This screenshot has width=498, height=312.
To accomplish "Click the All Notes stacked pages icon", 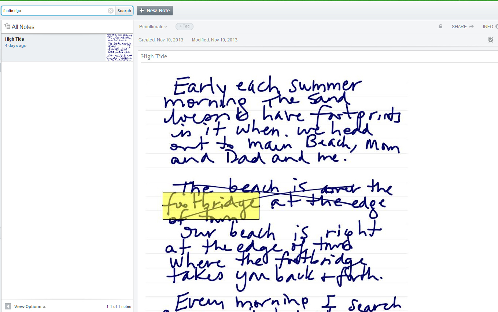I will tap(7, 26).
